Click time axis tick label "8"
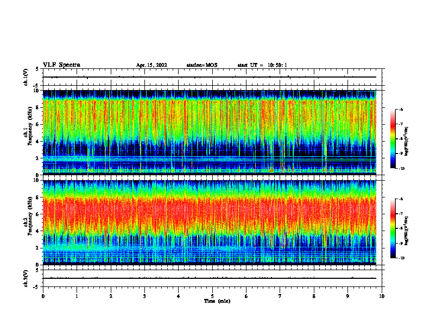The width and height of the screenshot is (430, 332). 314,296
